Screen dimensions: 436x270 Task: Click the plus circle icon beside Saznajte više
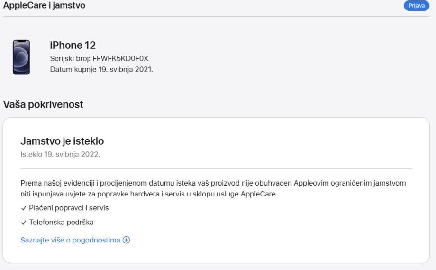[126, 240]
